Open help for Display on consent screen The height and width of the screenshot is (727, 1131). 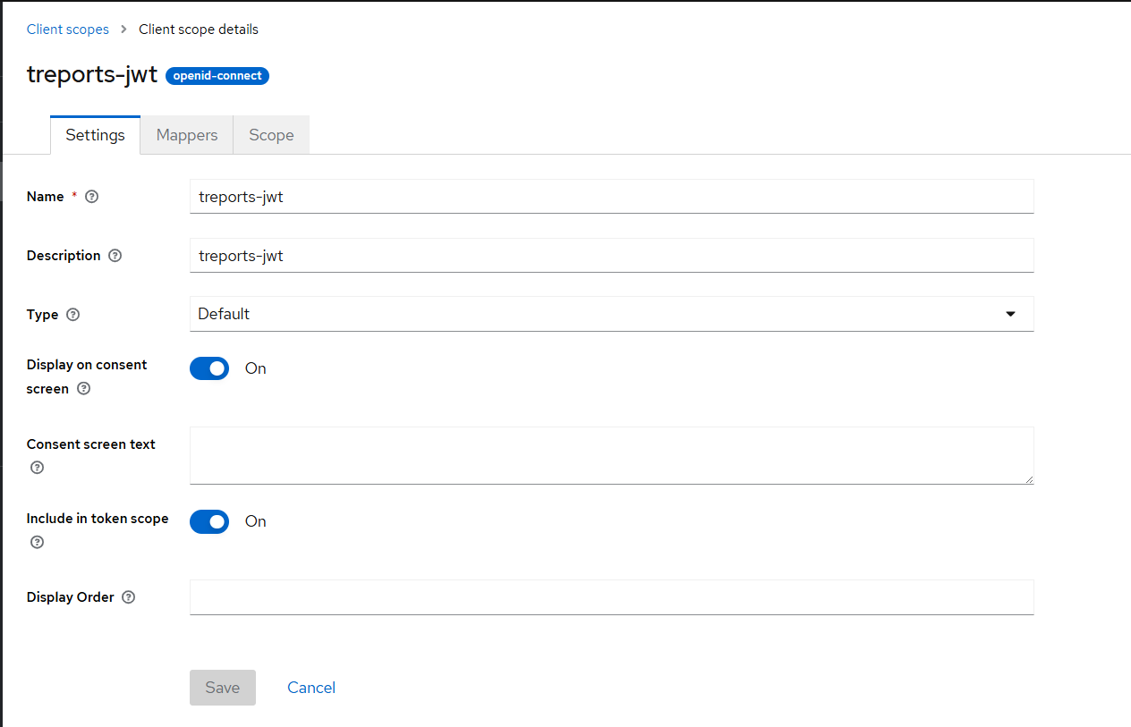pyautogui.click(x=84, y=389)
